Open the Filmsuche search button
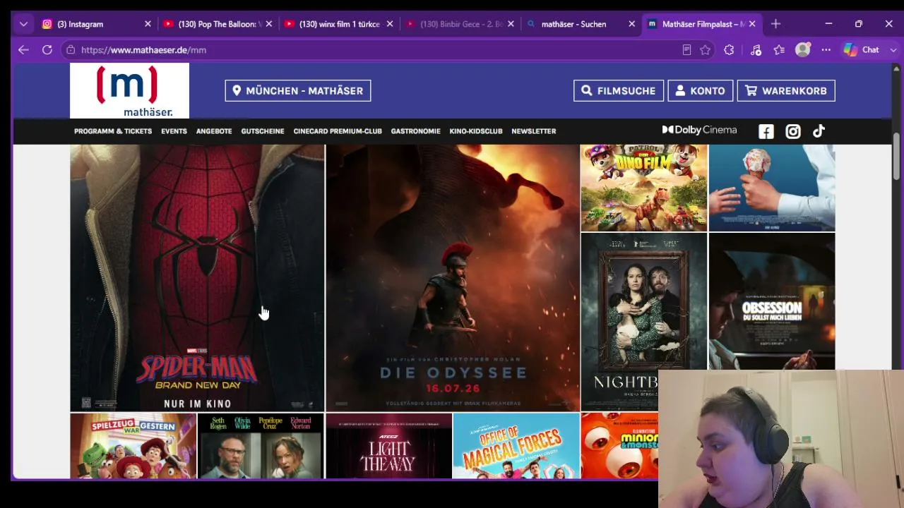 pyautogui.click(x=619, y=90)
